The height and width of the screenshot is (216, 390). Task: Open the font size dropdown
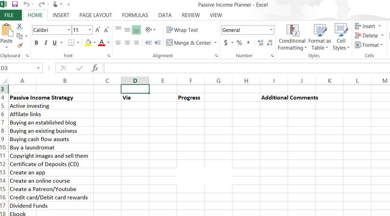(x=89, y=30)
